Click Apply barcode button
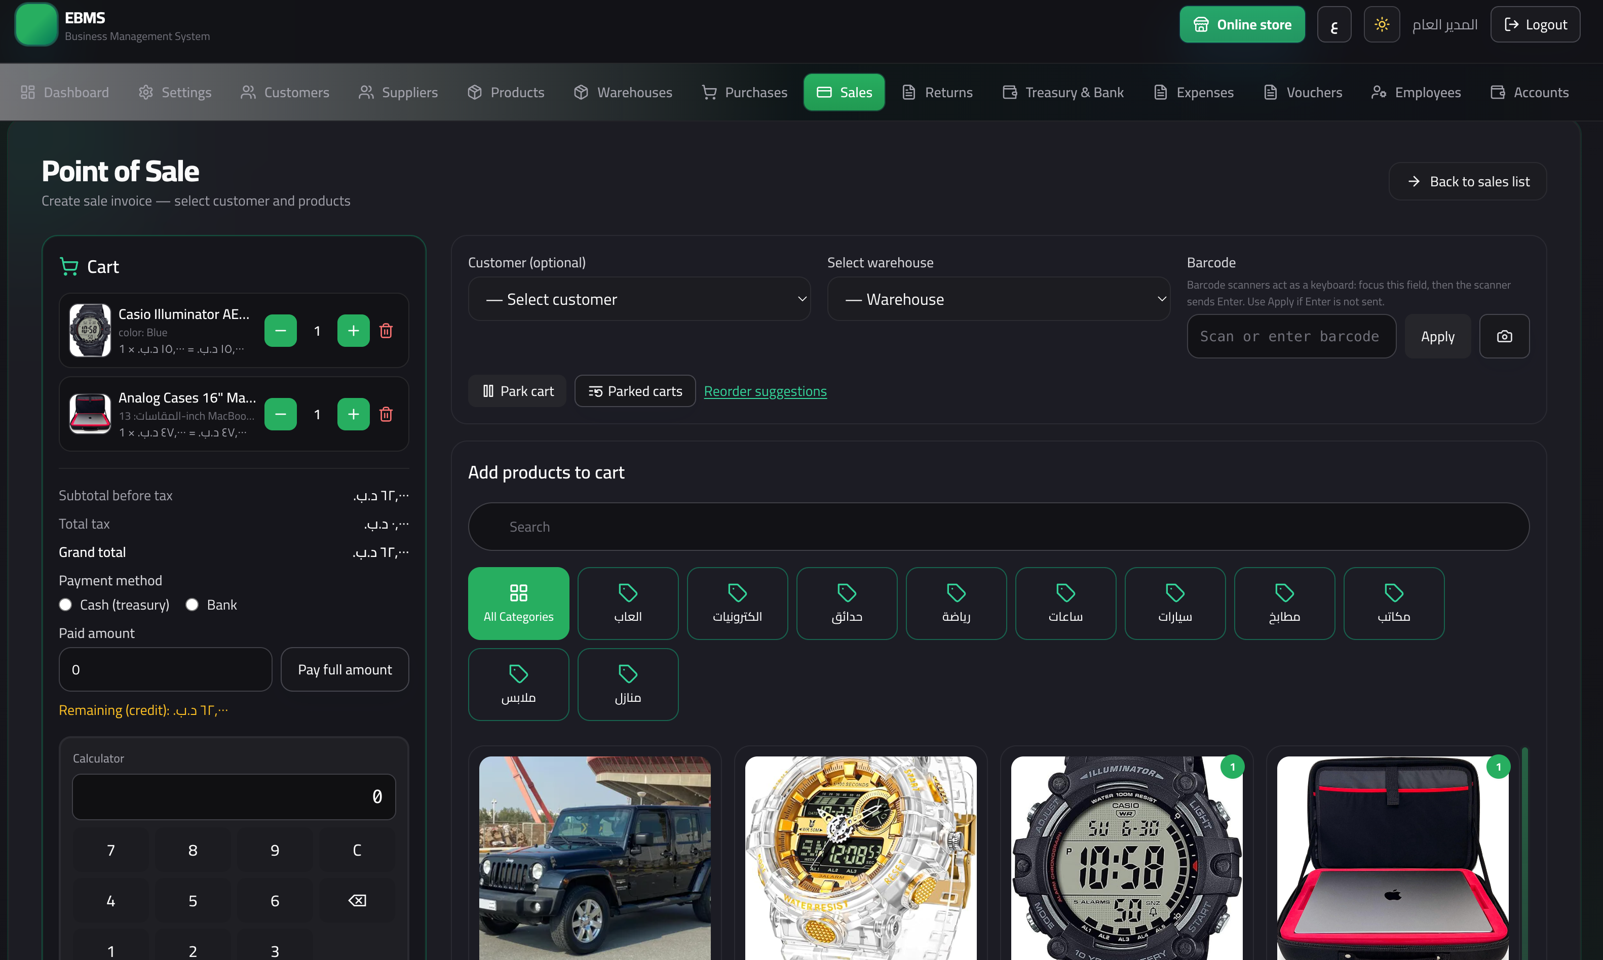 coord(1437,336)
